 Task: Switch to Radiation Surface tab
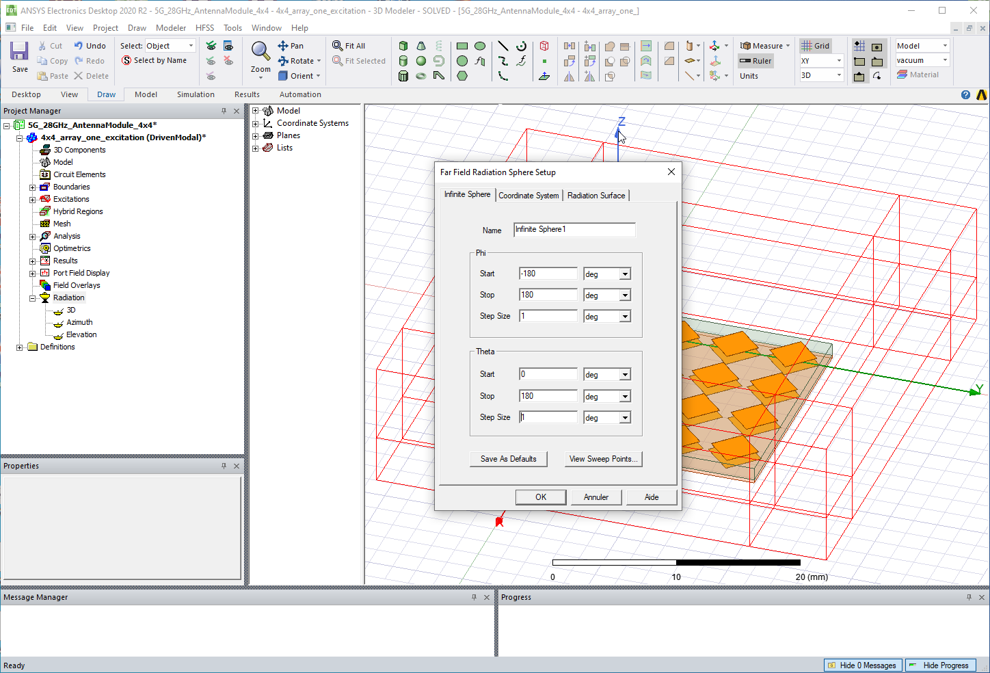596,196
